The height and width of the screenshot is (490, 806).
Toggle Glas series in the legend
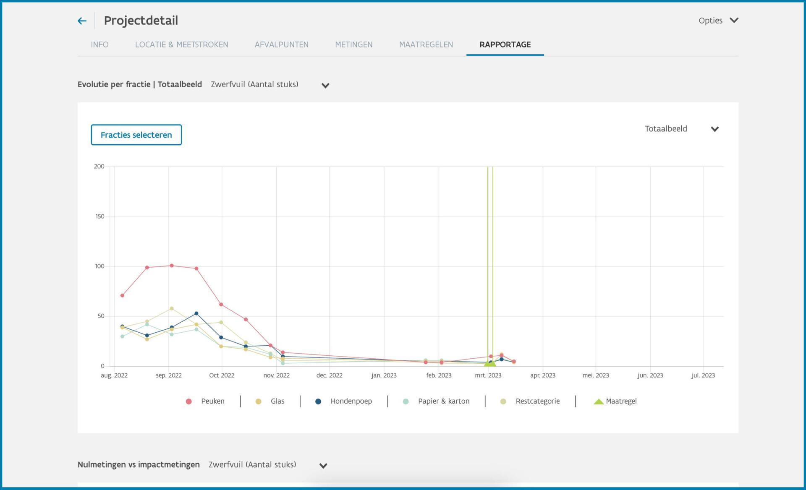pyautogui.click(x=270, y=401)
